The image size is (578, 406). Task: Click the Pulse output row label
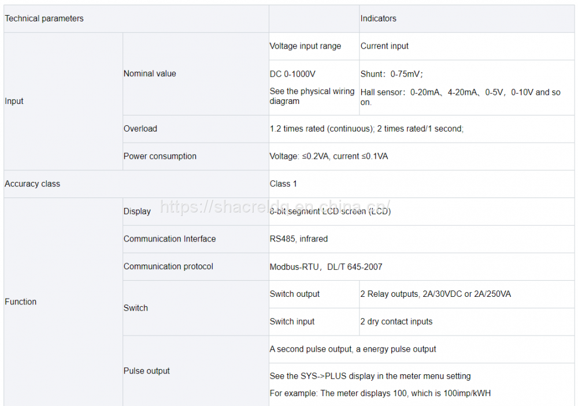[x=147, y=371]
